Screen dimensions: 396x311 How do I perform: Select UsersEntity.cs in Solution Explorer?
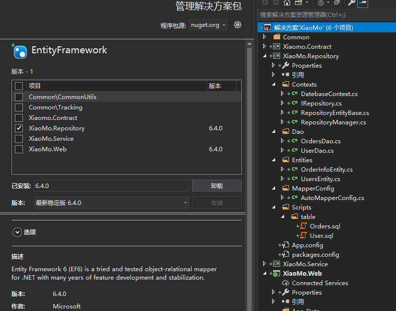320,179
